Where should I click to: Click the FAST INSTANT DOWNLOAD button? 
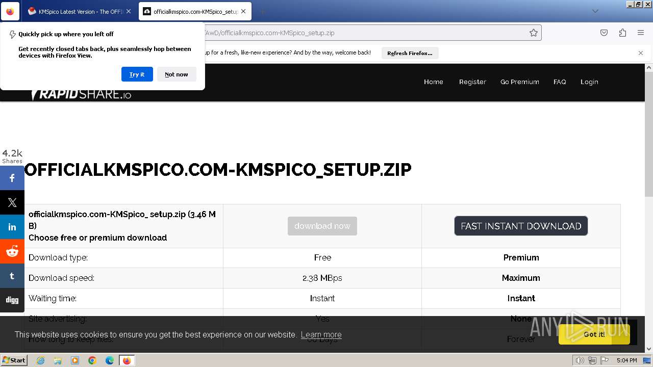point(521,226)
